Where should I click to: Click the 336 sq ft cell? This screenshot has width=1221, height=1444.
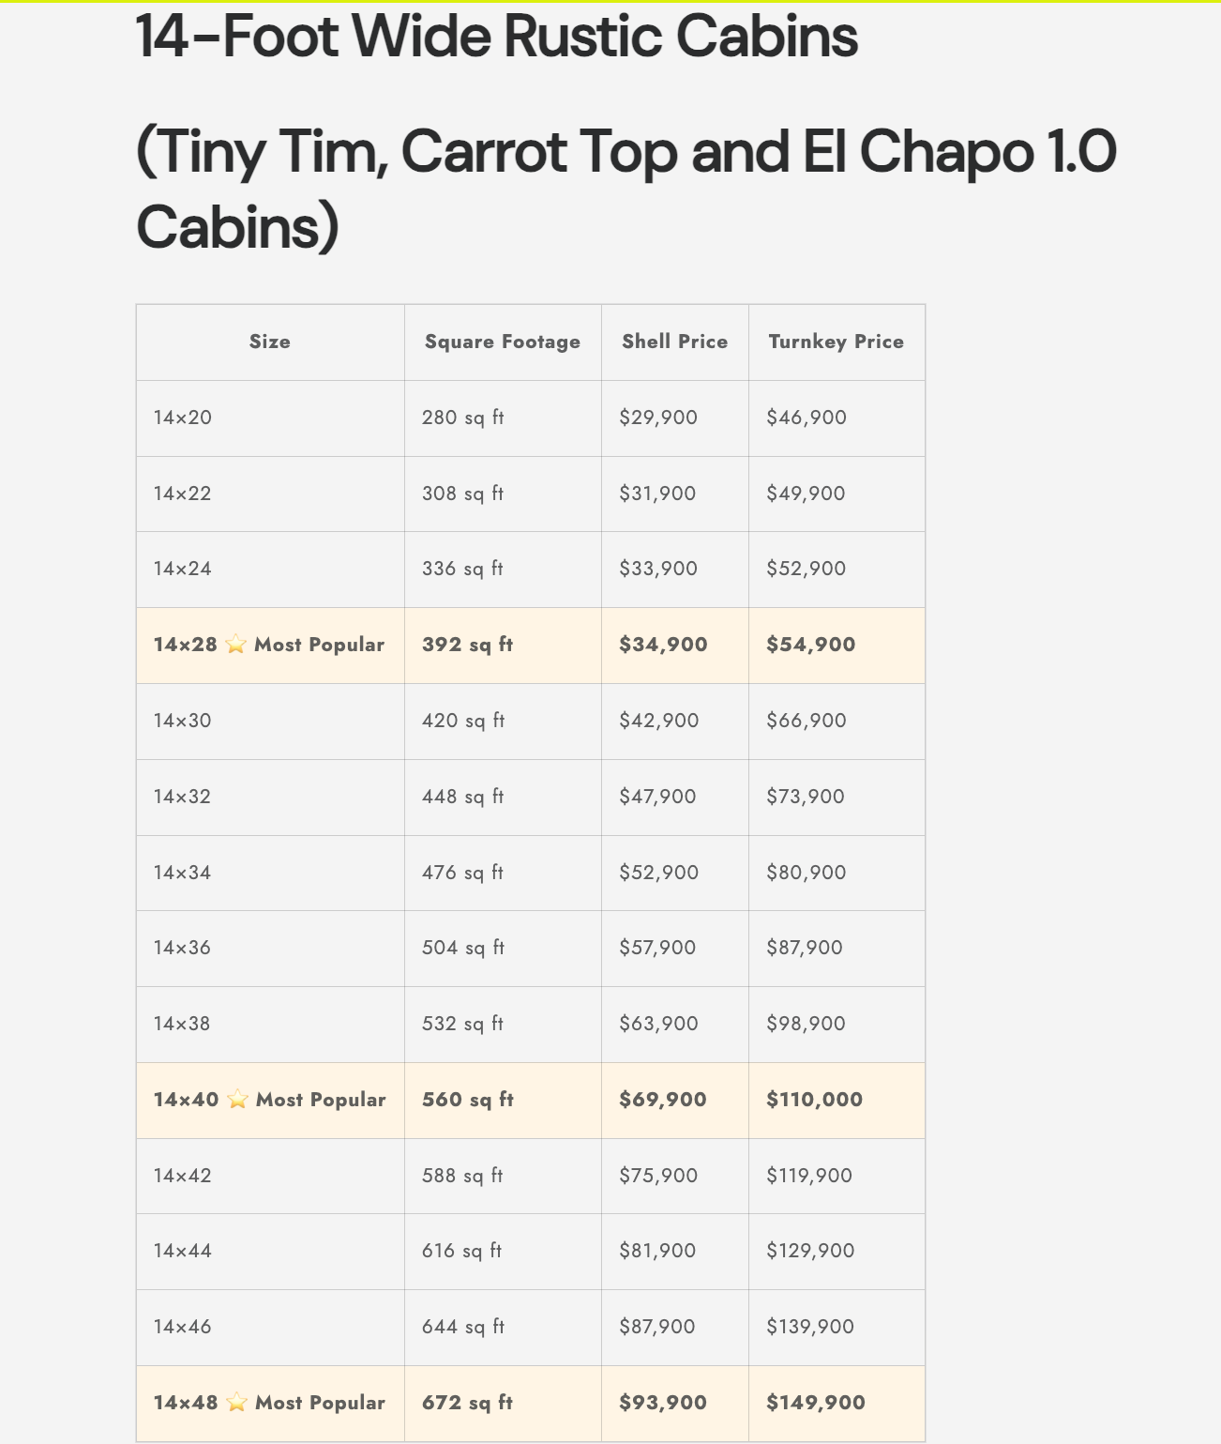pyautogui.click(x=462, y=569)
